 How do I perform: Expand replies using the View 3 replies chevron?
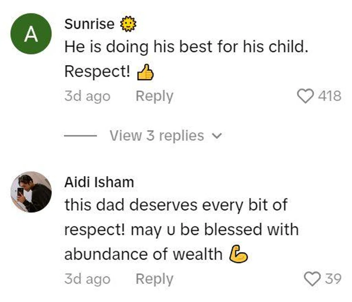click(217, 136)
